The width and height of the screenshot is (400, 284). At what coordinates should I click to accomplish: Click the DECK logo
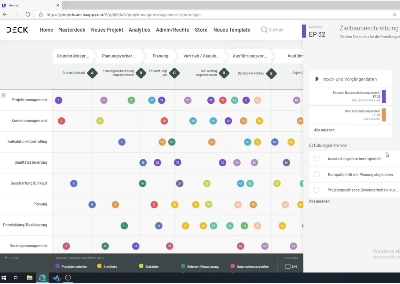[x=17, y=30]
